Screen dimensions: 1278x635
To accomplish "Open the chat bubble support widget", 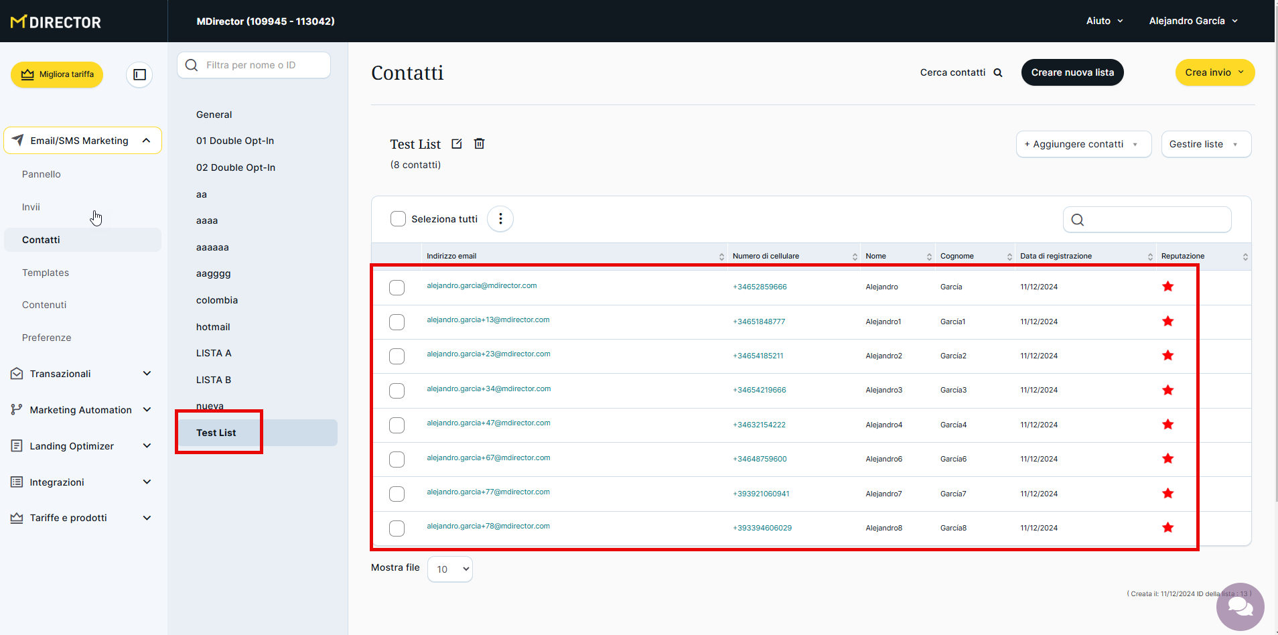I will point(1240,607).
